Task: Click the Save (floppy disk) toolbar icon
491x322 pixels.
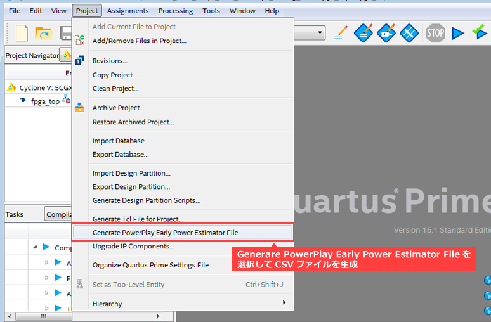Action: click(66, 33)
